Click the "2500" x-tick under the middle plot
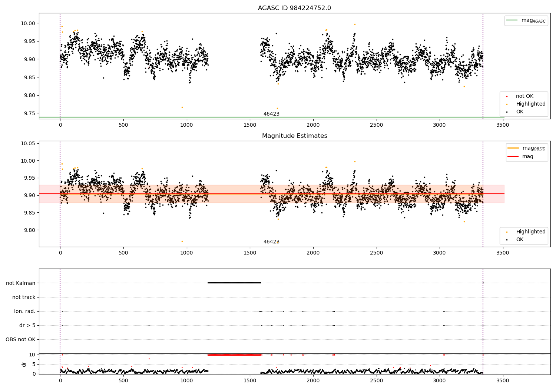The width and height of the screenshot is (556, 389). pos(376,253)
